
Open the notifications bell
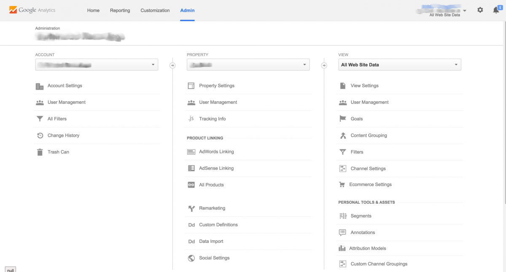[496, 10]
